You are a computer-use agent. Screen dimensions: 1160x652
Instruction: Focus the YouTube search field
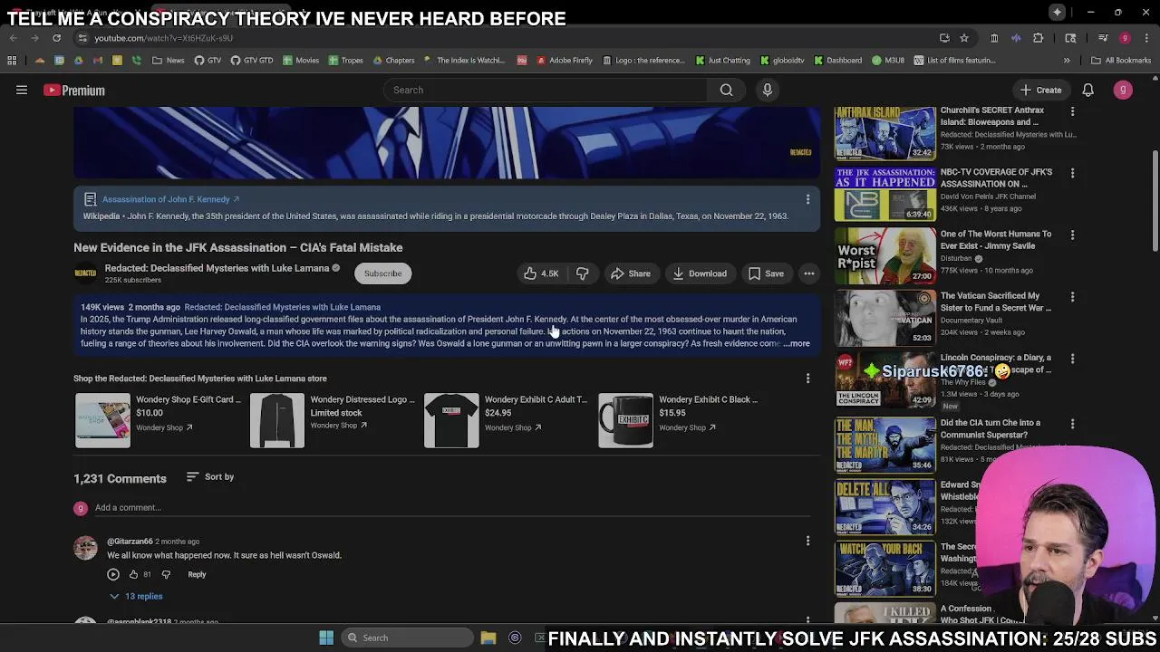546,90
